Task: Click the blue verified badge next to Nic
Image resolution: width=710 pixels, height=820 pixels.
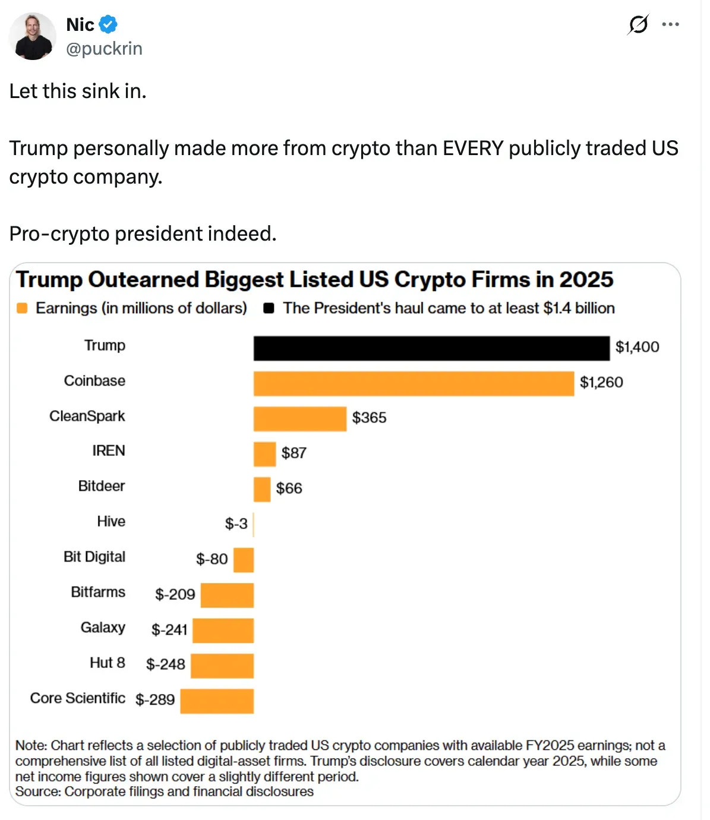Action: 108,24
